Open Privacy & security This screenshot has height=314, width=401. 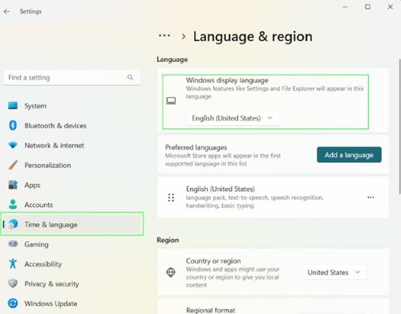[x=51, y=283]
